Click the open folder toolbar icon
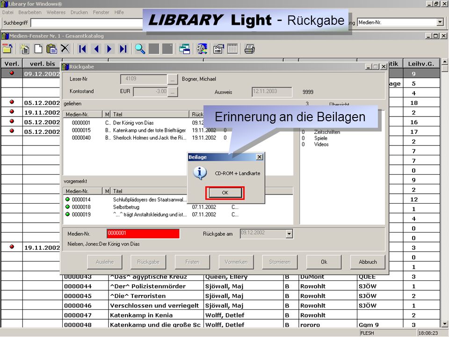The width and height of the screenshot is (449, 337). (8, 49)
